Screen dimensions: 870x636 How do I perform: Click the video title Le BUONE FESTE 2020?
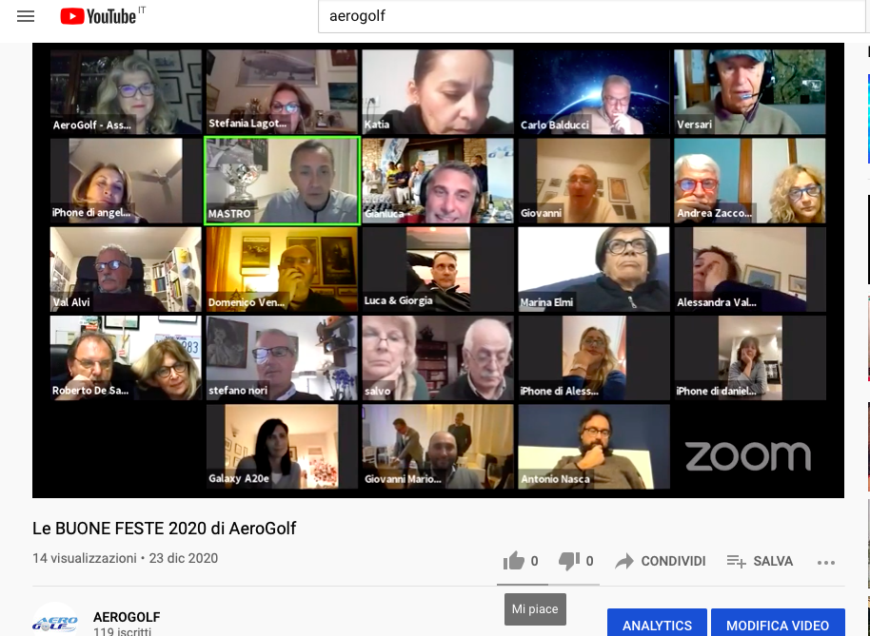(165, 529)
